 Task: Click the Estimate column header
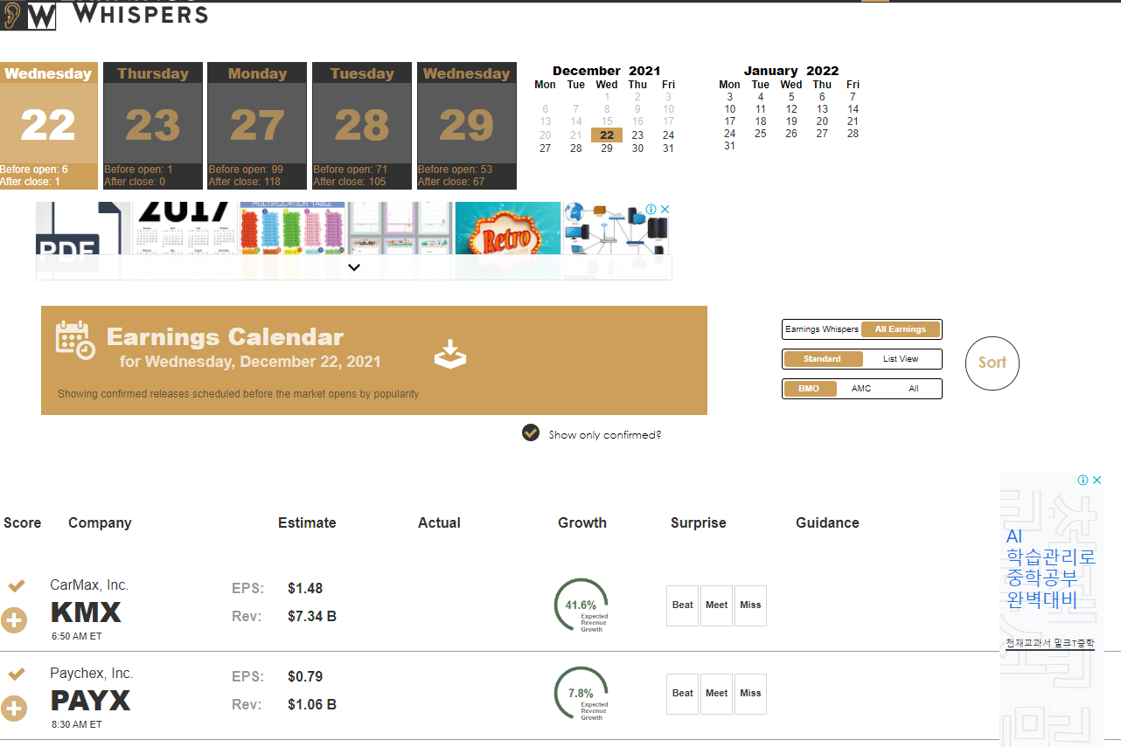[307, 522]
